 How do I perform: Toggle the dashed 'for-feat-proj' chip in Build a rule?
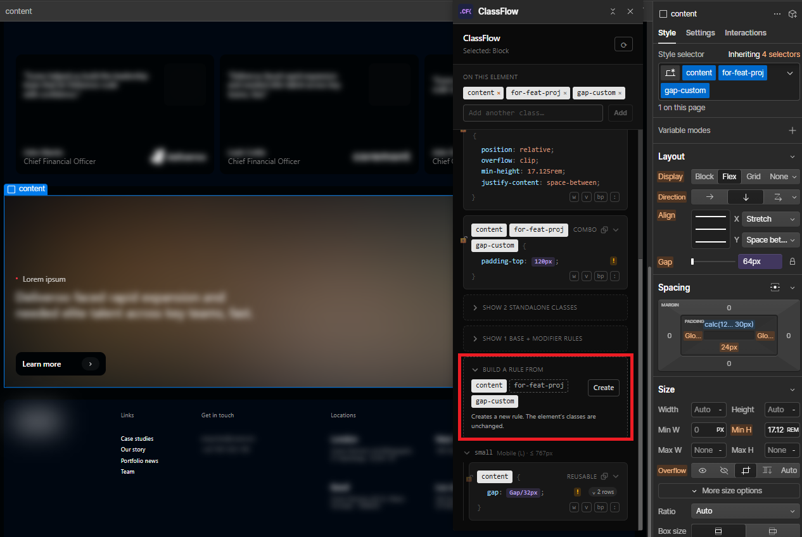[538, 385]
